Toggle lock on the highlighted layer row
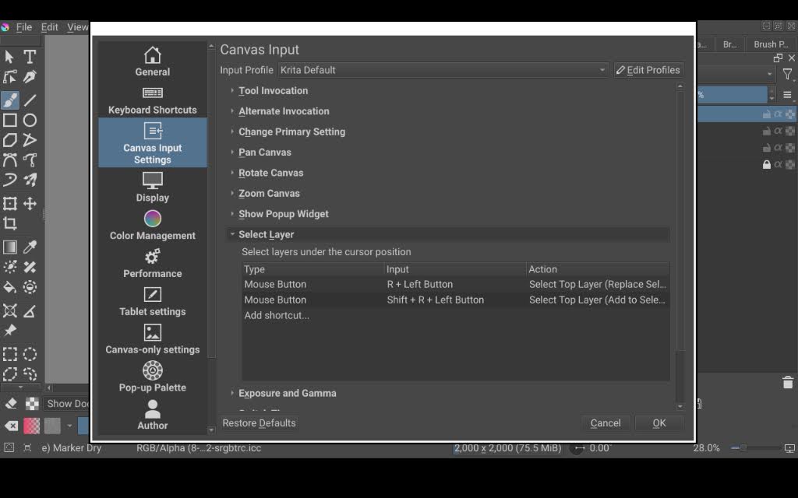This screenshot has height=498, width=798. 767,114
